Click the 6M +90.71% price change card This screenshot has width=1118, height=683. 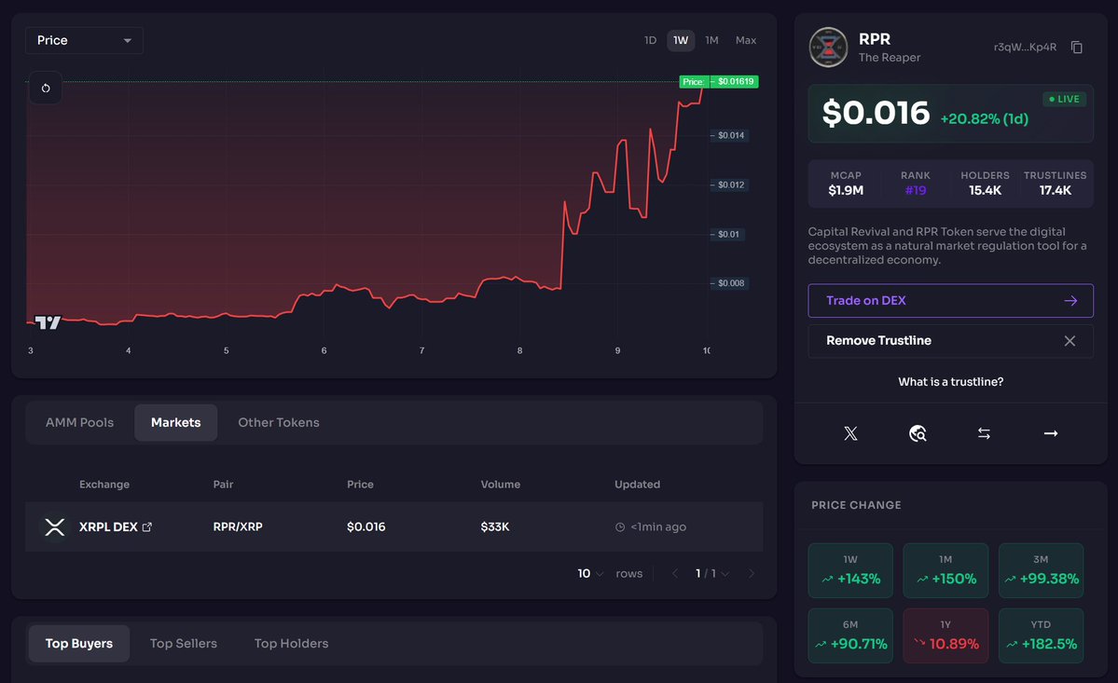(x=850, y=635)
